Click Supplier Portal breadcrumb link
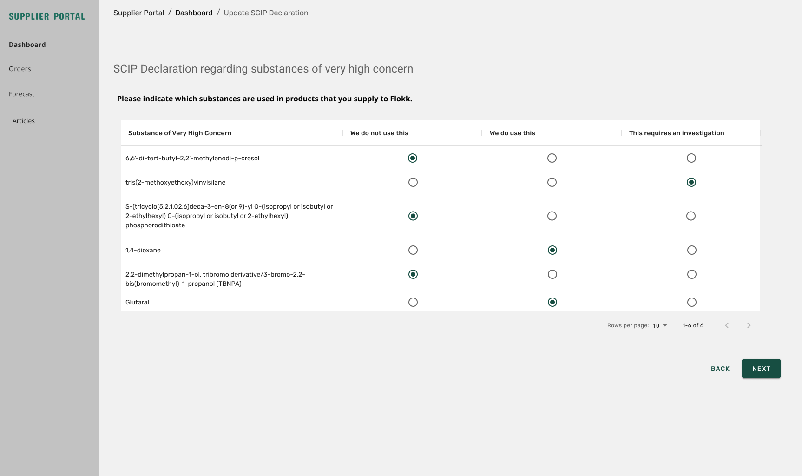The image size is (802, 476). (138, 13)
